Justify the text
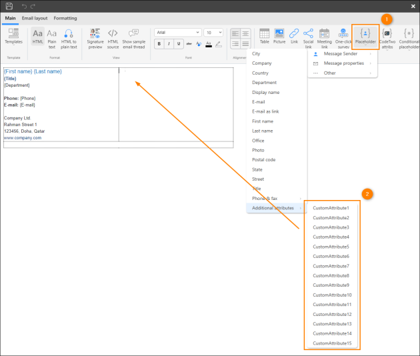This screenshot has height=356, width=420. click(x=245, y=43)
